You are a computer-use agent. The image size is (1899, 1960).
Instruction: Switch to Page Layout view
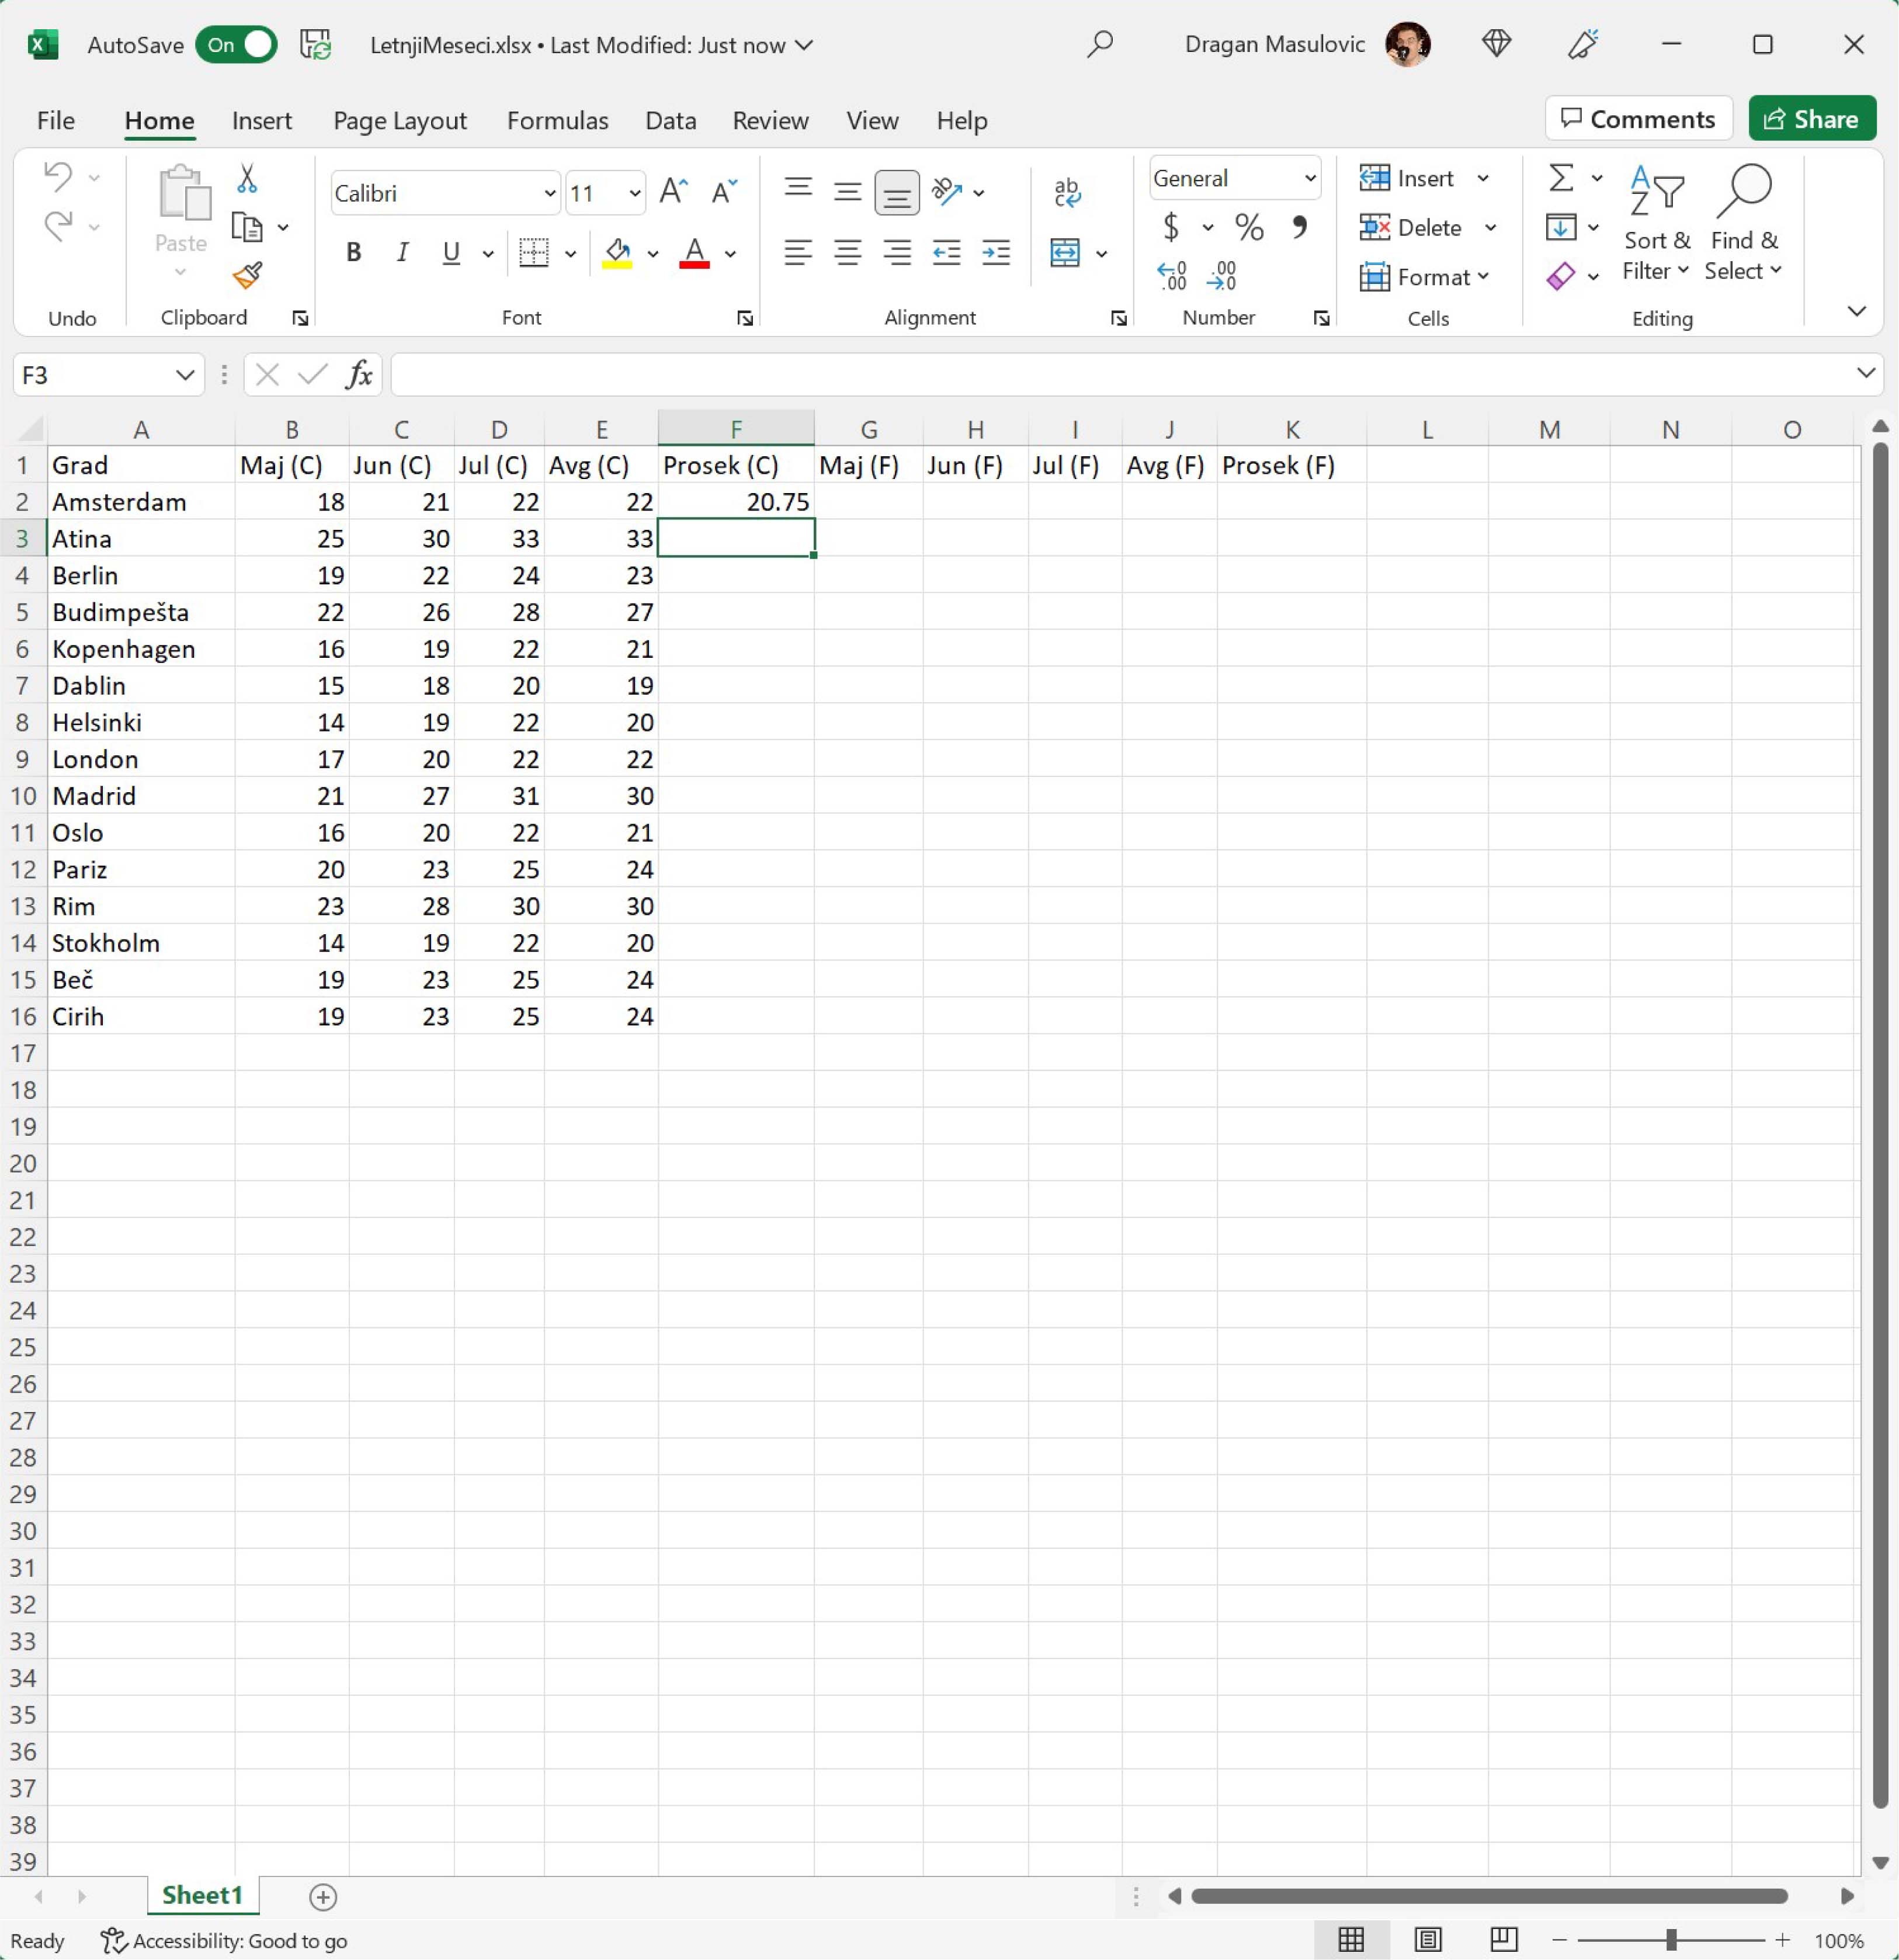point(1427,1939)
